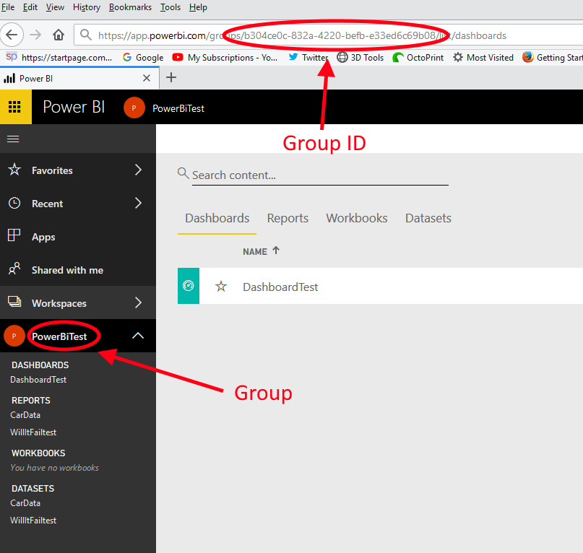Click the browser Forward arrow button
This screenshot has width=583, height=553.
(x=35, y=35)
